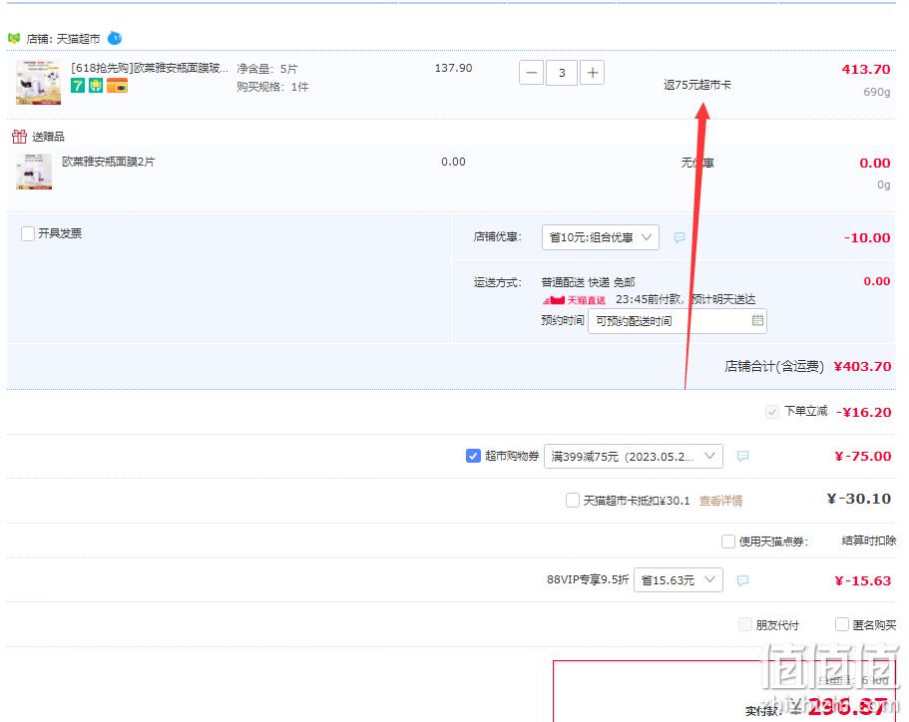Check the 开具发票 invoice checkbox
This screenshot has width=909, height=722.
28,233
